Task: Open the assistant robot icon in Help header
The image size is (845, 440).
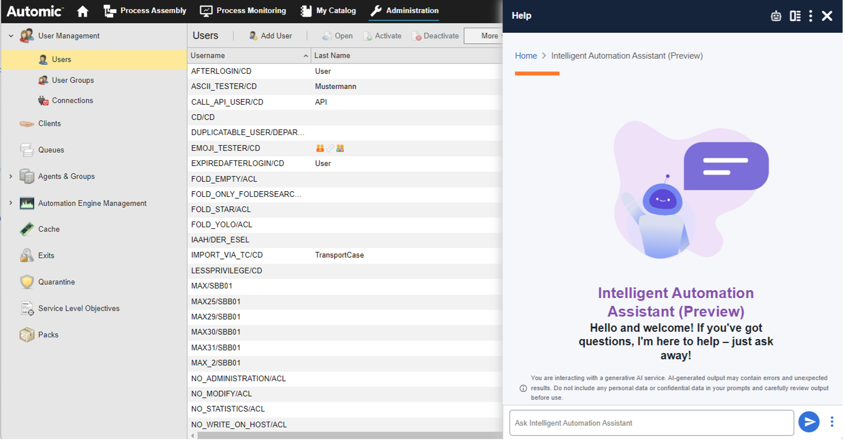Action: coord(776,16)
